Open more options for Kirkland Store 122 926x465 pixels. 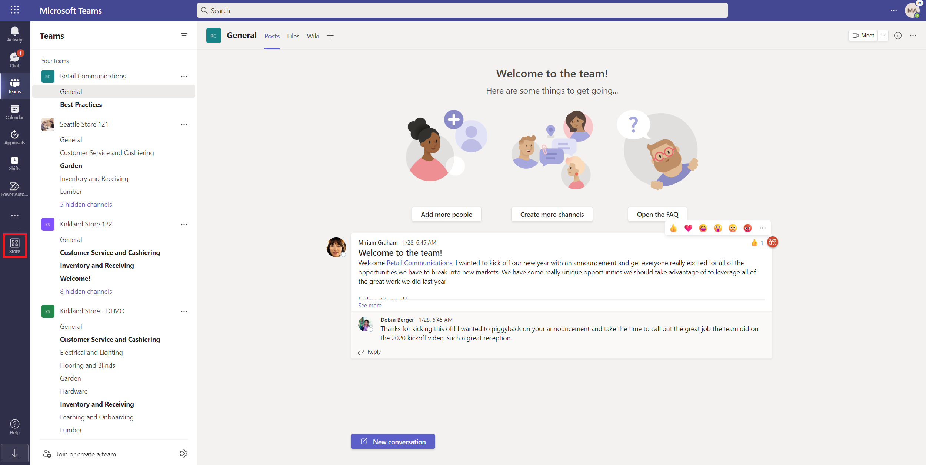tap(184, 224)
